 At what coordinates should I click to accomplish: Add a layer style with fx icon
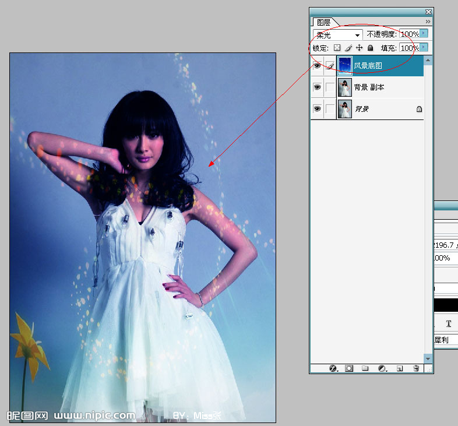(333, 368)
